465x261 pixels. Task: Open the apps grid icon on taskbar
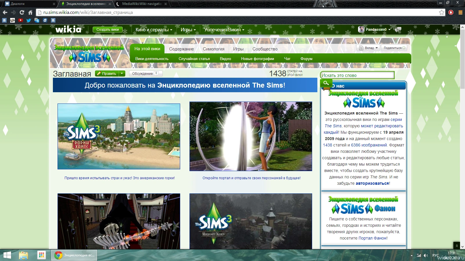[x=42, y=255]
